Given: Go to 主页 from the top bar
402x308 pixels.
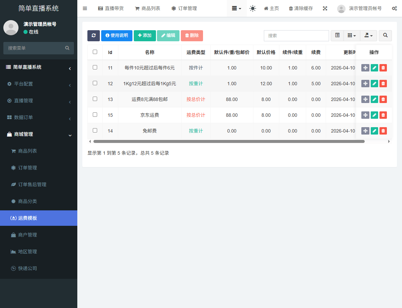Looking at the screenshot, I should tap(271, 8).
